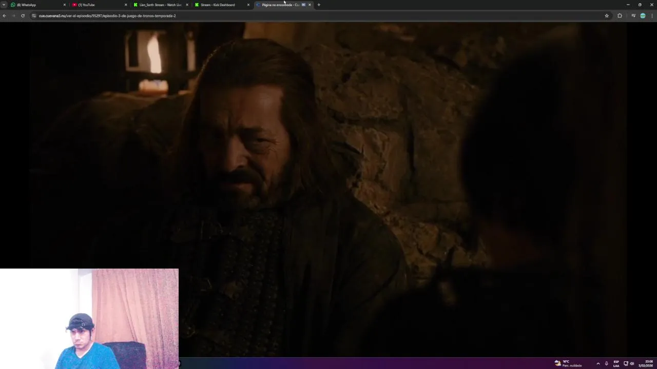Close the Página no encontrada tab
This screenshot has width=657, height=369.
click(310, 5)
